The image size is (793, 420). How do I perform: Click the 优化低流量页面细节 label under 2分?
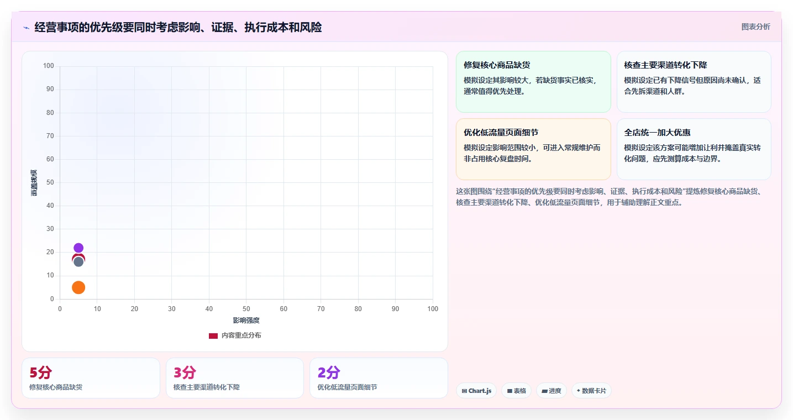[x=348, y=387]
